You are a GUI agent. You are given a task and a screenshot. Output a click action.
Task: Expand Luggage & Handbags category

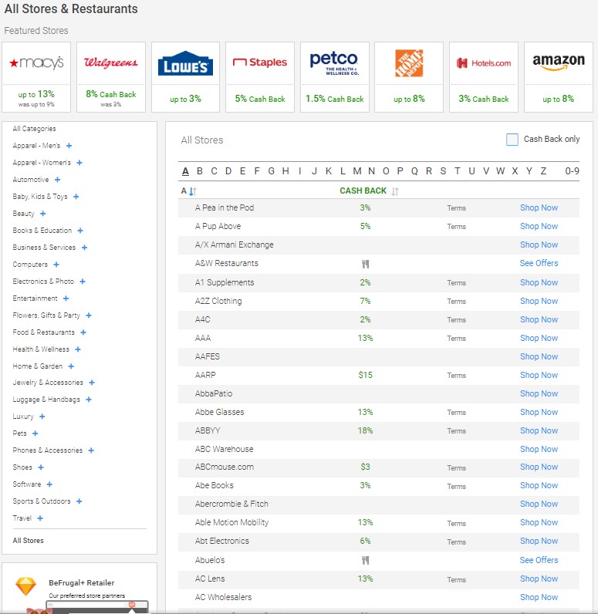(x=89, y=400)
